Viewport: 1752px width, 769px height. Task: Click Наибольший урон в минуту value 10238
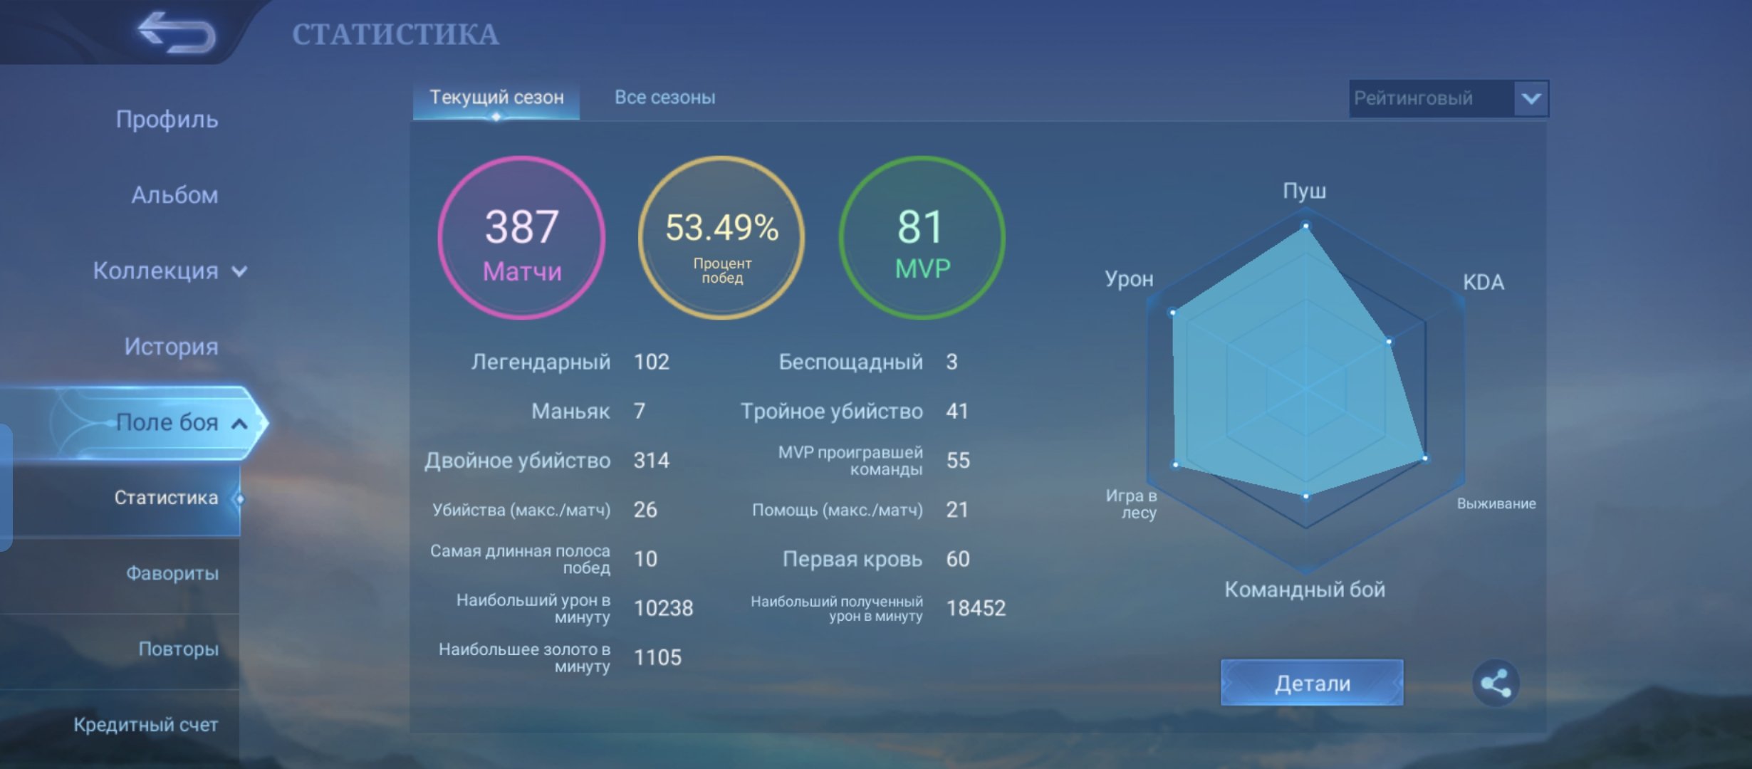[x=663, y=608]
